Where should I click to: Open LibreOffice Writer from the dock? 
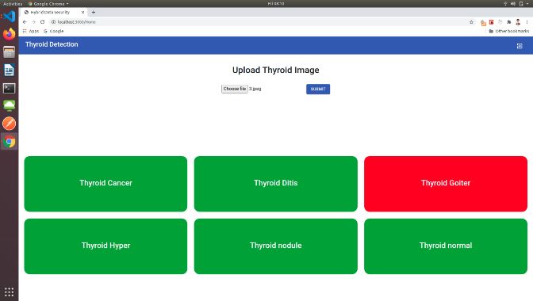click(10, 70)
